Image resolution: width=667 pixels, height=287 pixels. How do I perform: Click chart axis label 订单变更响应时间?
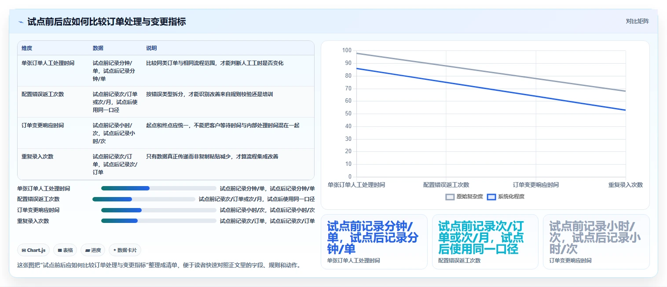pyautogui.click(x=536, y=185)
